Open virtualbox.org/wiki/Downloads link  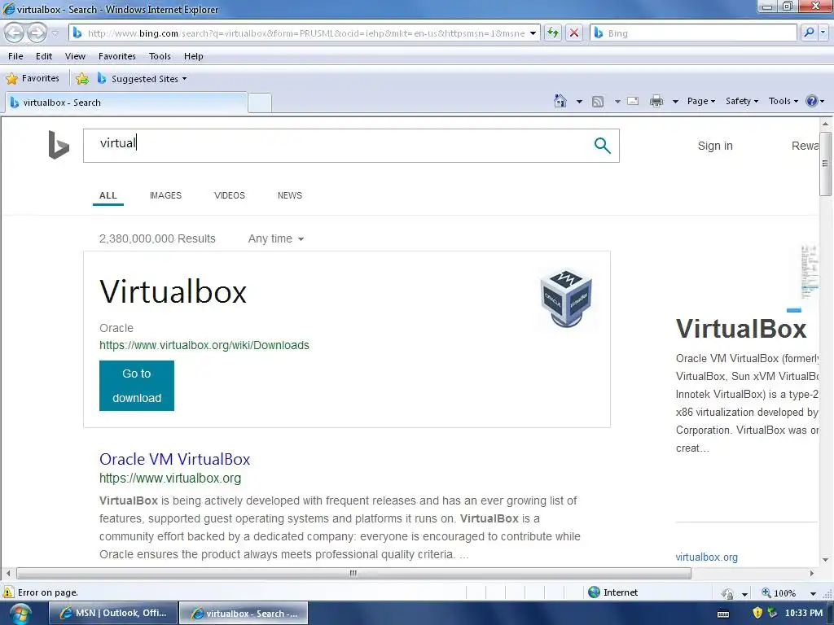204,345
